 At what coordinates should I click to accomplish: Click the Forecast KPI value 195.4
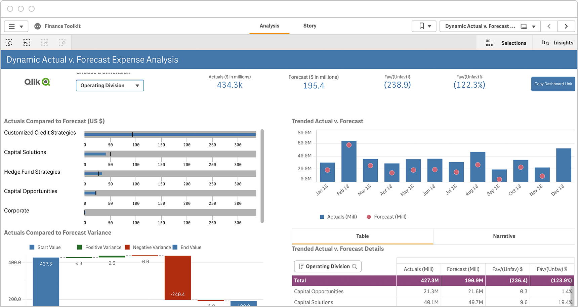point(314,86)
